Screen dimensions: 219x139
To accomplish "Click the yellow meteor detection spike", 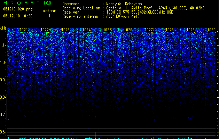I will click(x=95, y=136).
